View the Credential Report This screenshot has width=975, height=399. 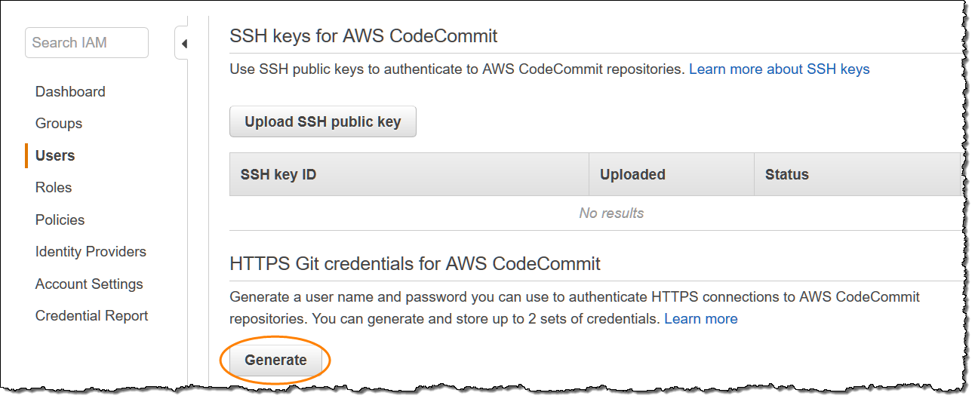92,315
